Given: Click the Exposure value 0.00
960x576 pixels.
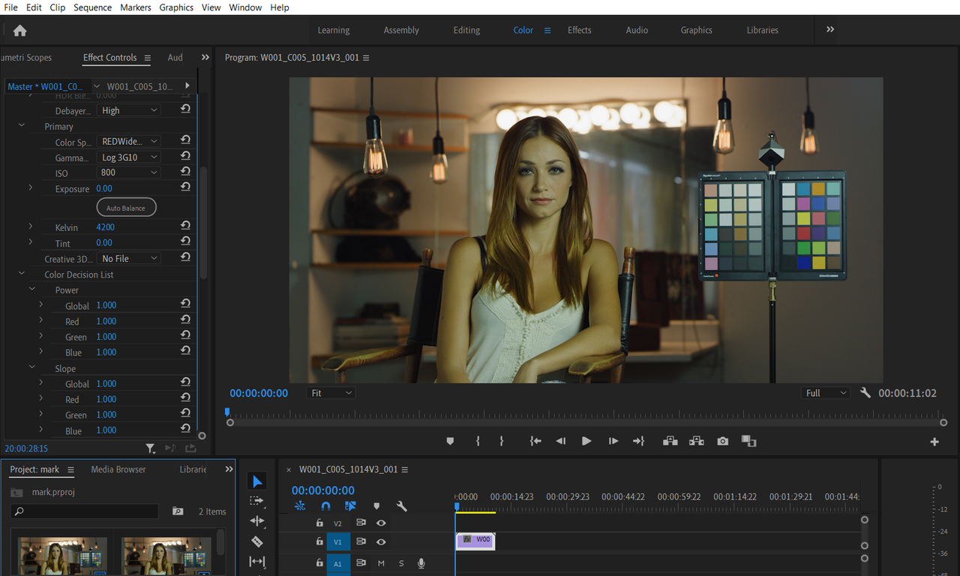Looking at the screenshot, I should (104, 189).
